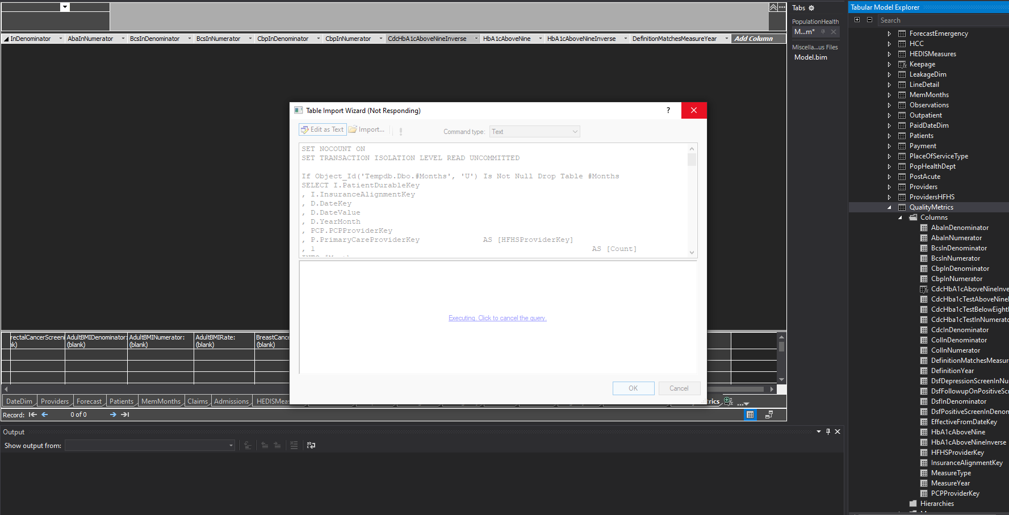
Task: Pin the Output window
Action: pos(828,432)
